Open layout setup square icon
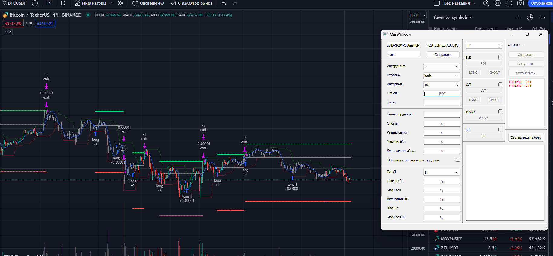The image size is (553, 256). pyautogui.click(x=437, y=3)
